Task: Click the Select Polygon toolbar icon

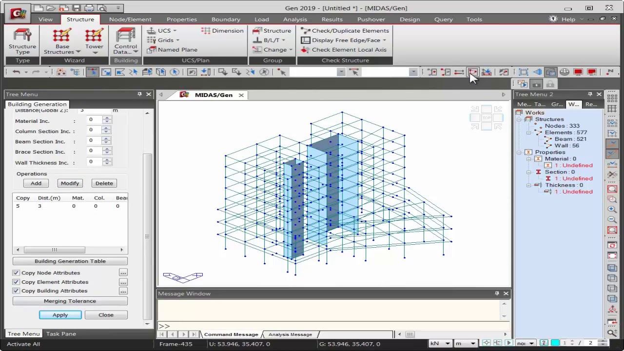Action: (x=119, y=72)
